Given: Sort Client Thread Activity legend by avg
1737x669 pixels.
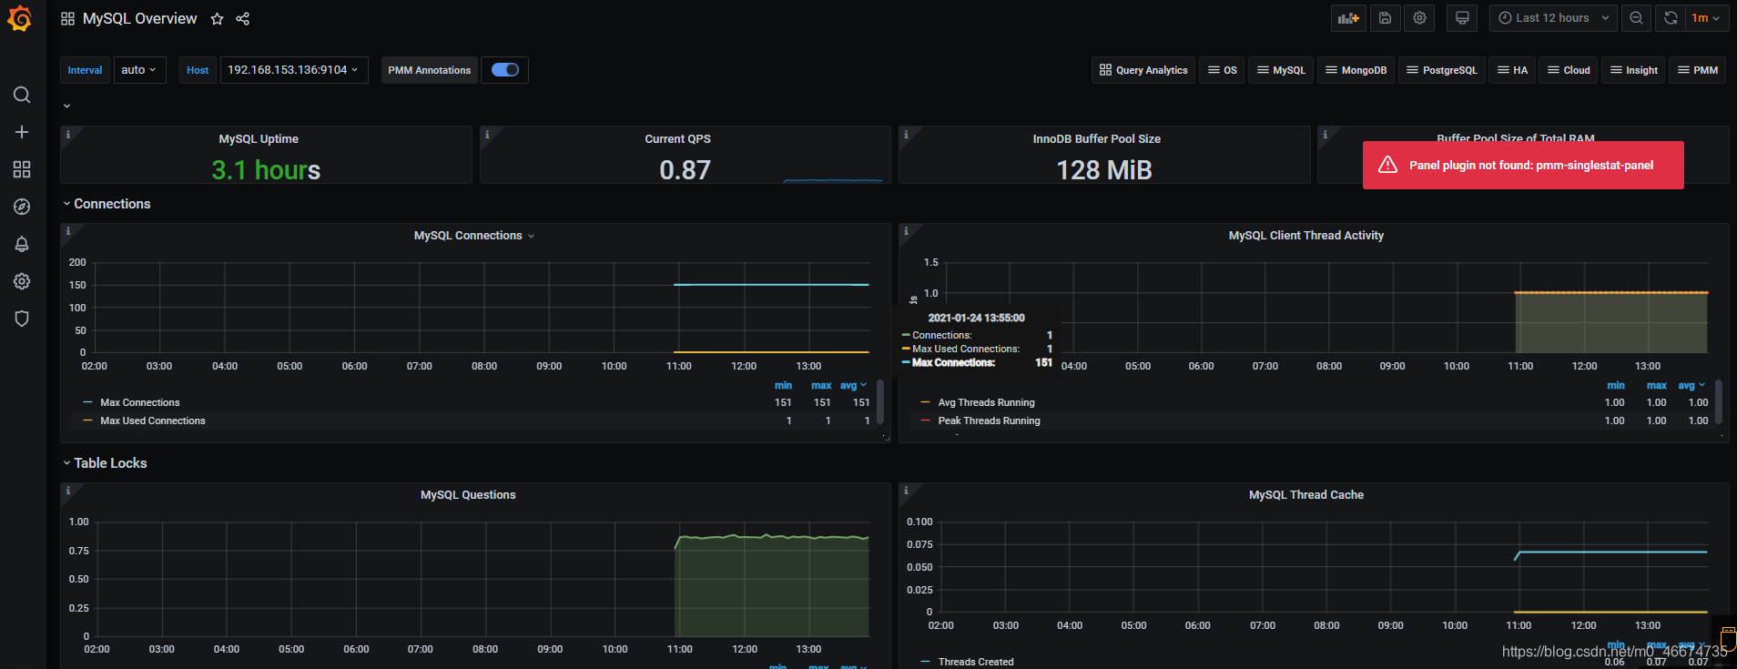Looking at the screenshot, I should [x=1691, y=386].
